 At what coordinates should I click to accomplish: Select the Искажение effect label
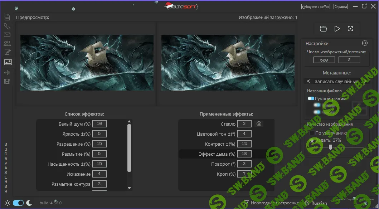(78, 174)
